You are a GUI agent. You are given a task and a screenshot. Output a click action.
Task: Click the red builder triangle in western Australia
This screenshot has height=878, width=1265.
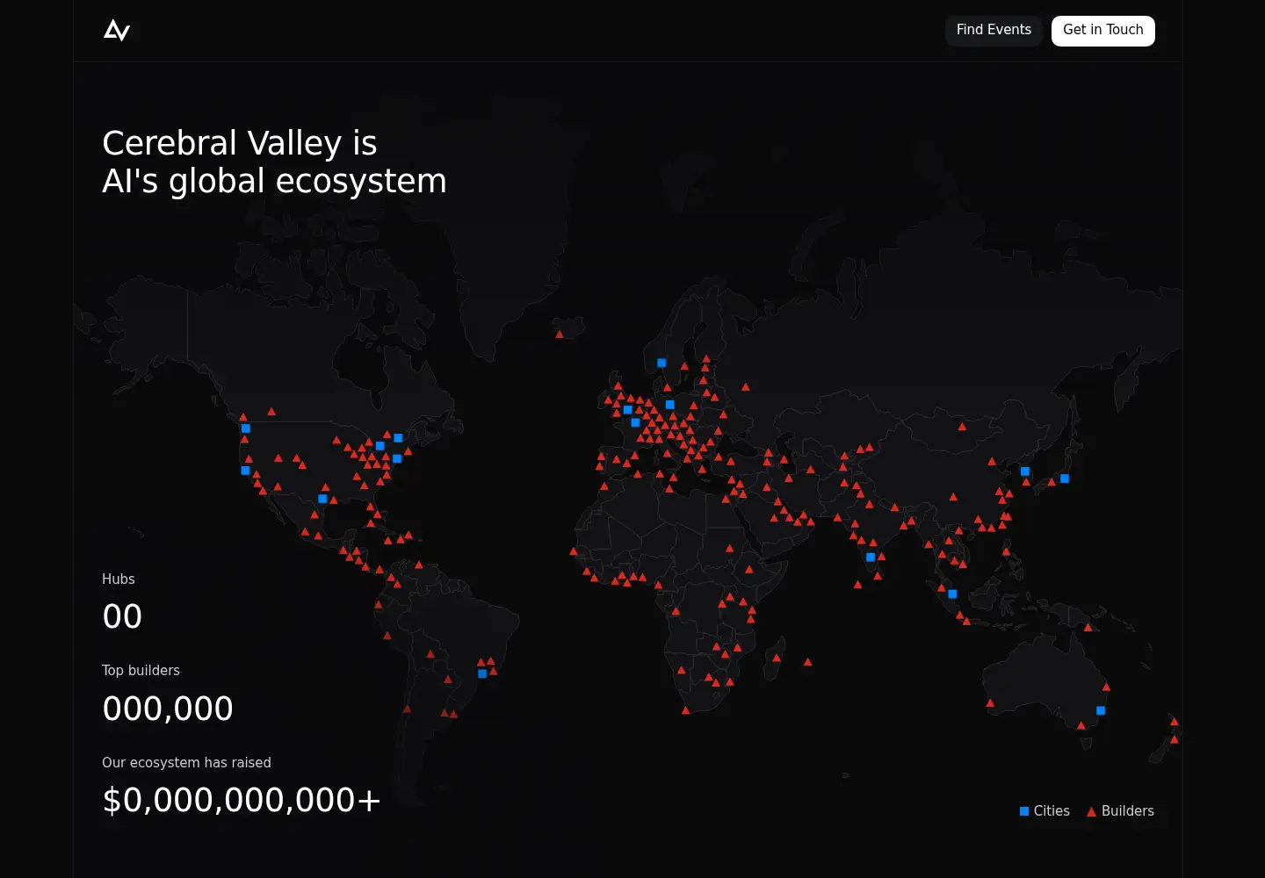[990, 702]
